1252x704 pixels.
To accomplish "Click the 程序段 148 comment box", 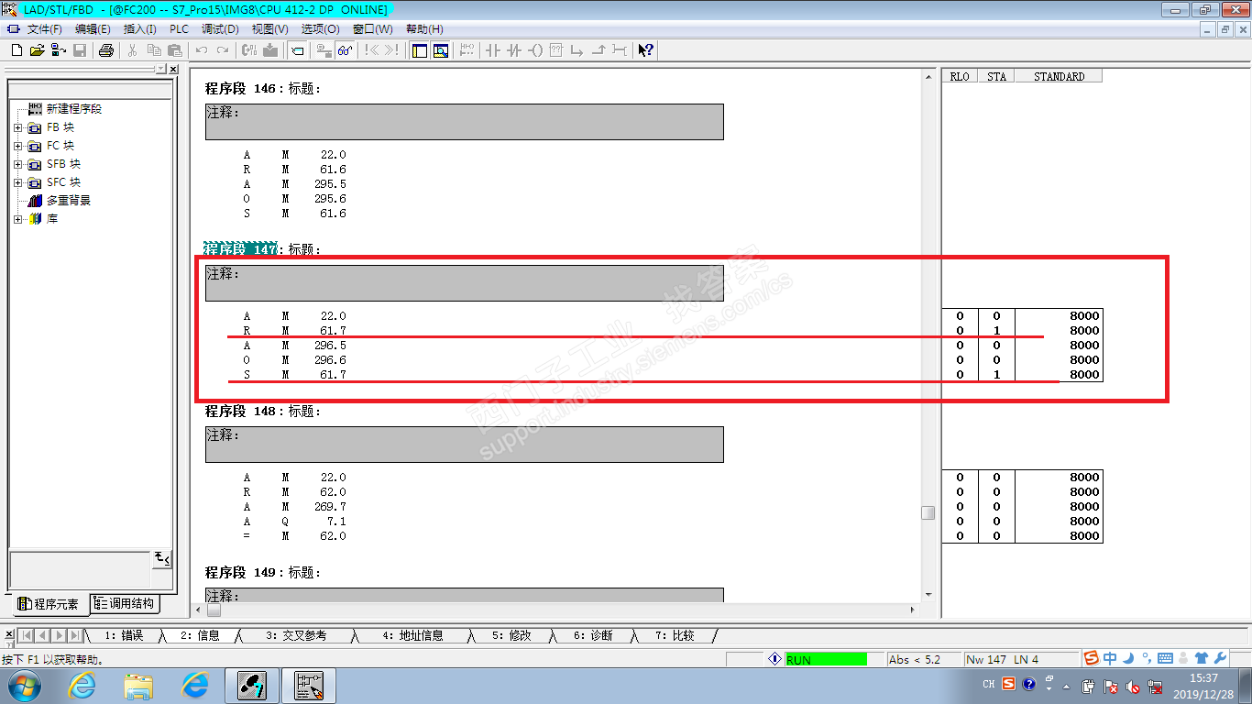I will coord(464,445).
